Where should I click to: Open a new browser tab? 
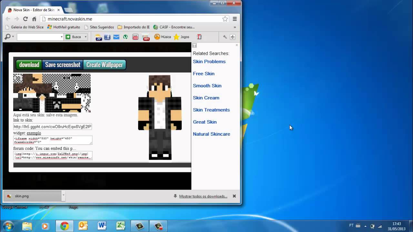(x=68, y=10)
